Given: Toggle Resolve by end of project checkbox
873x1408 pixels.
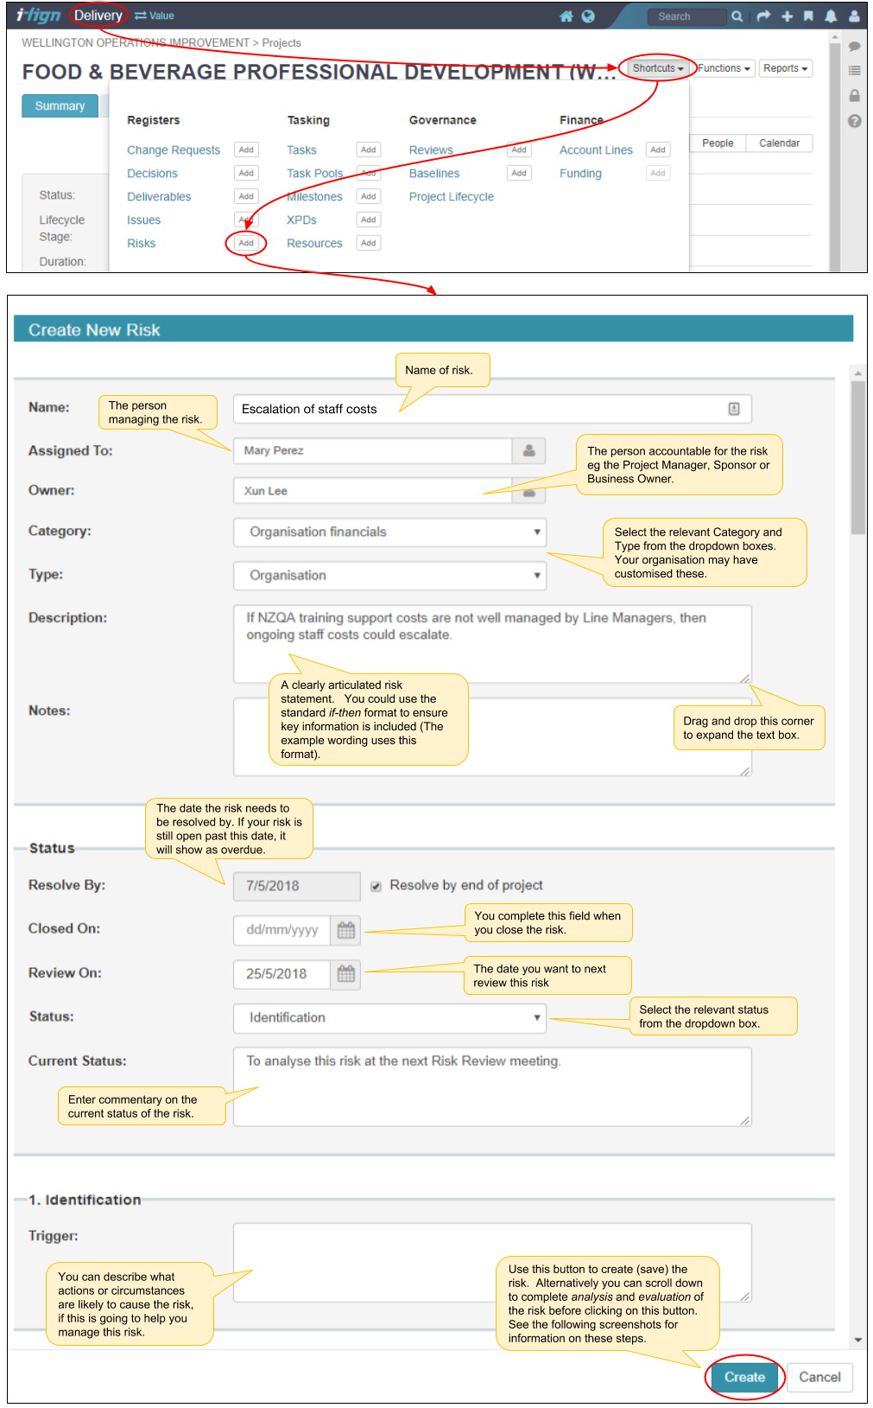Looking at the screenshot, I should (x=376, y=886).
